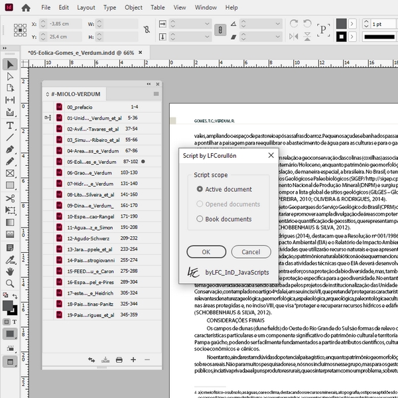
Task: Select the Content Collector tool
Action: 10,112
